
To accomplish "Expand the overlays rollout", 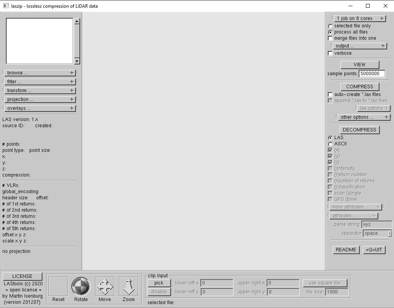I will 40,108.
